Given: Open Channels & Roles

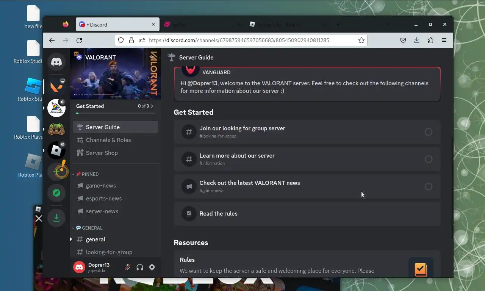Looking at the screenshot, I should [116, 140].
